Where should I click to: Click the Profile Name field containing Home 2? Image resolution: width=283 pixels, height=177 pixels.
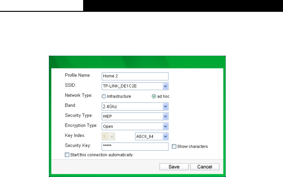[135, 76]
